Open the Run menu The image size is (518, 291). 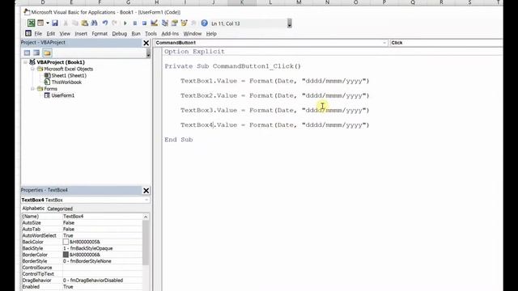click(x=136, y=34)
